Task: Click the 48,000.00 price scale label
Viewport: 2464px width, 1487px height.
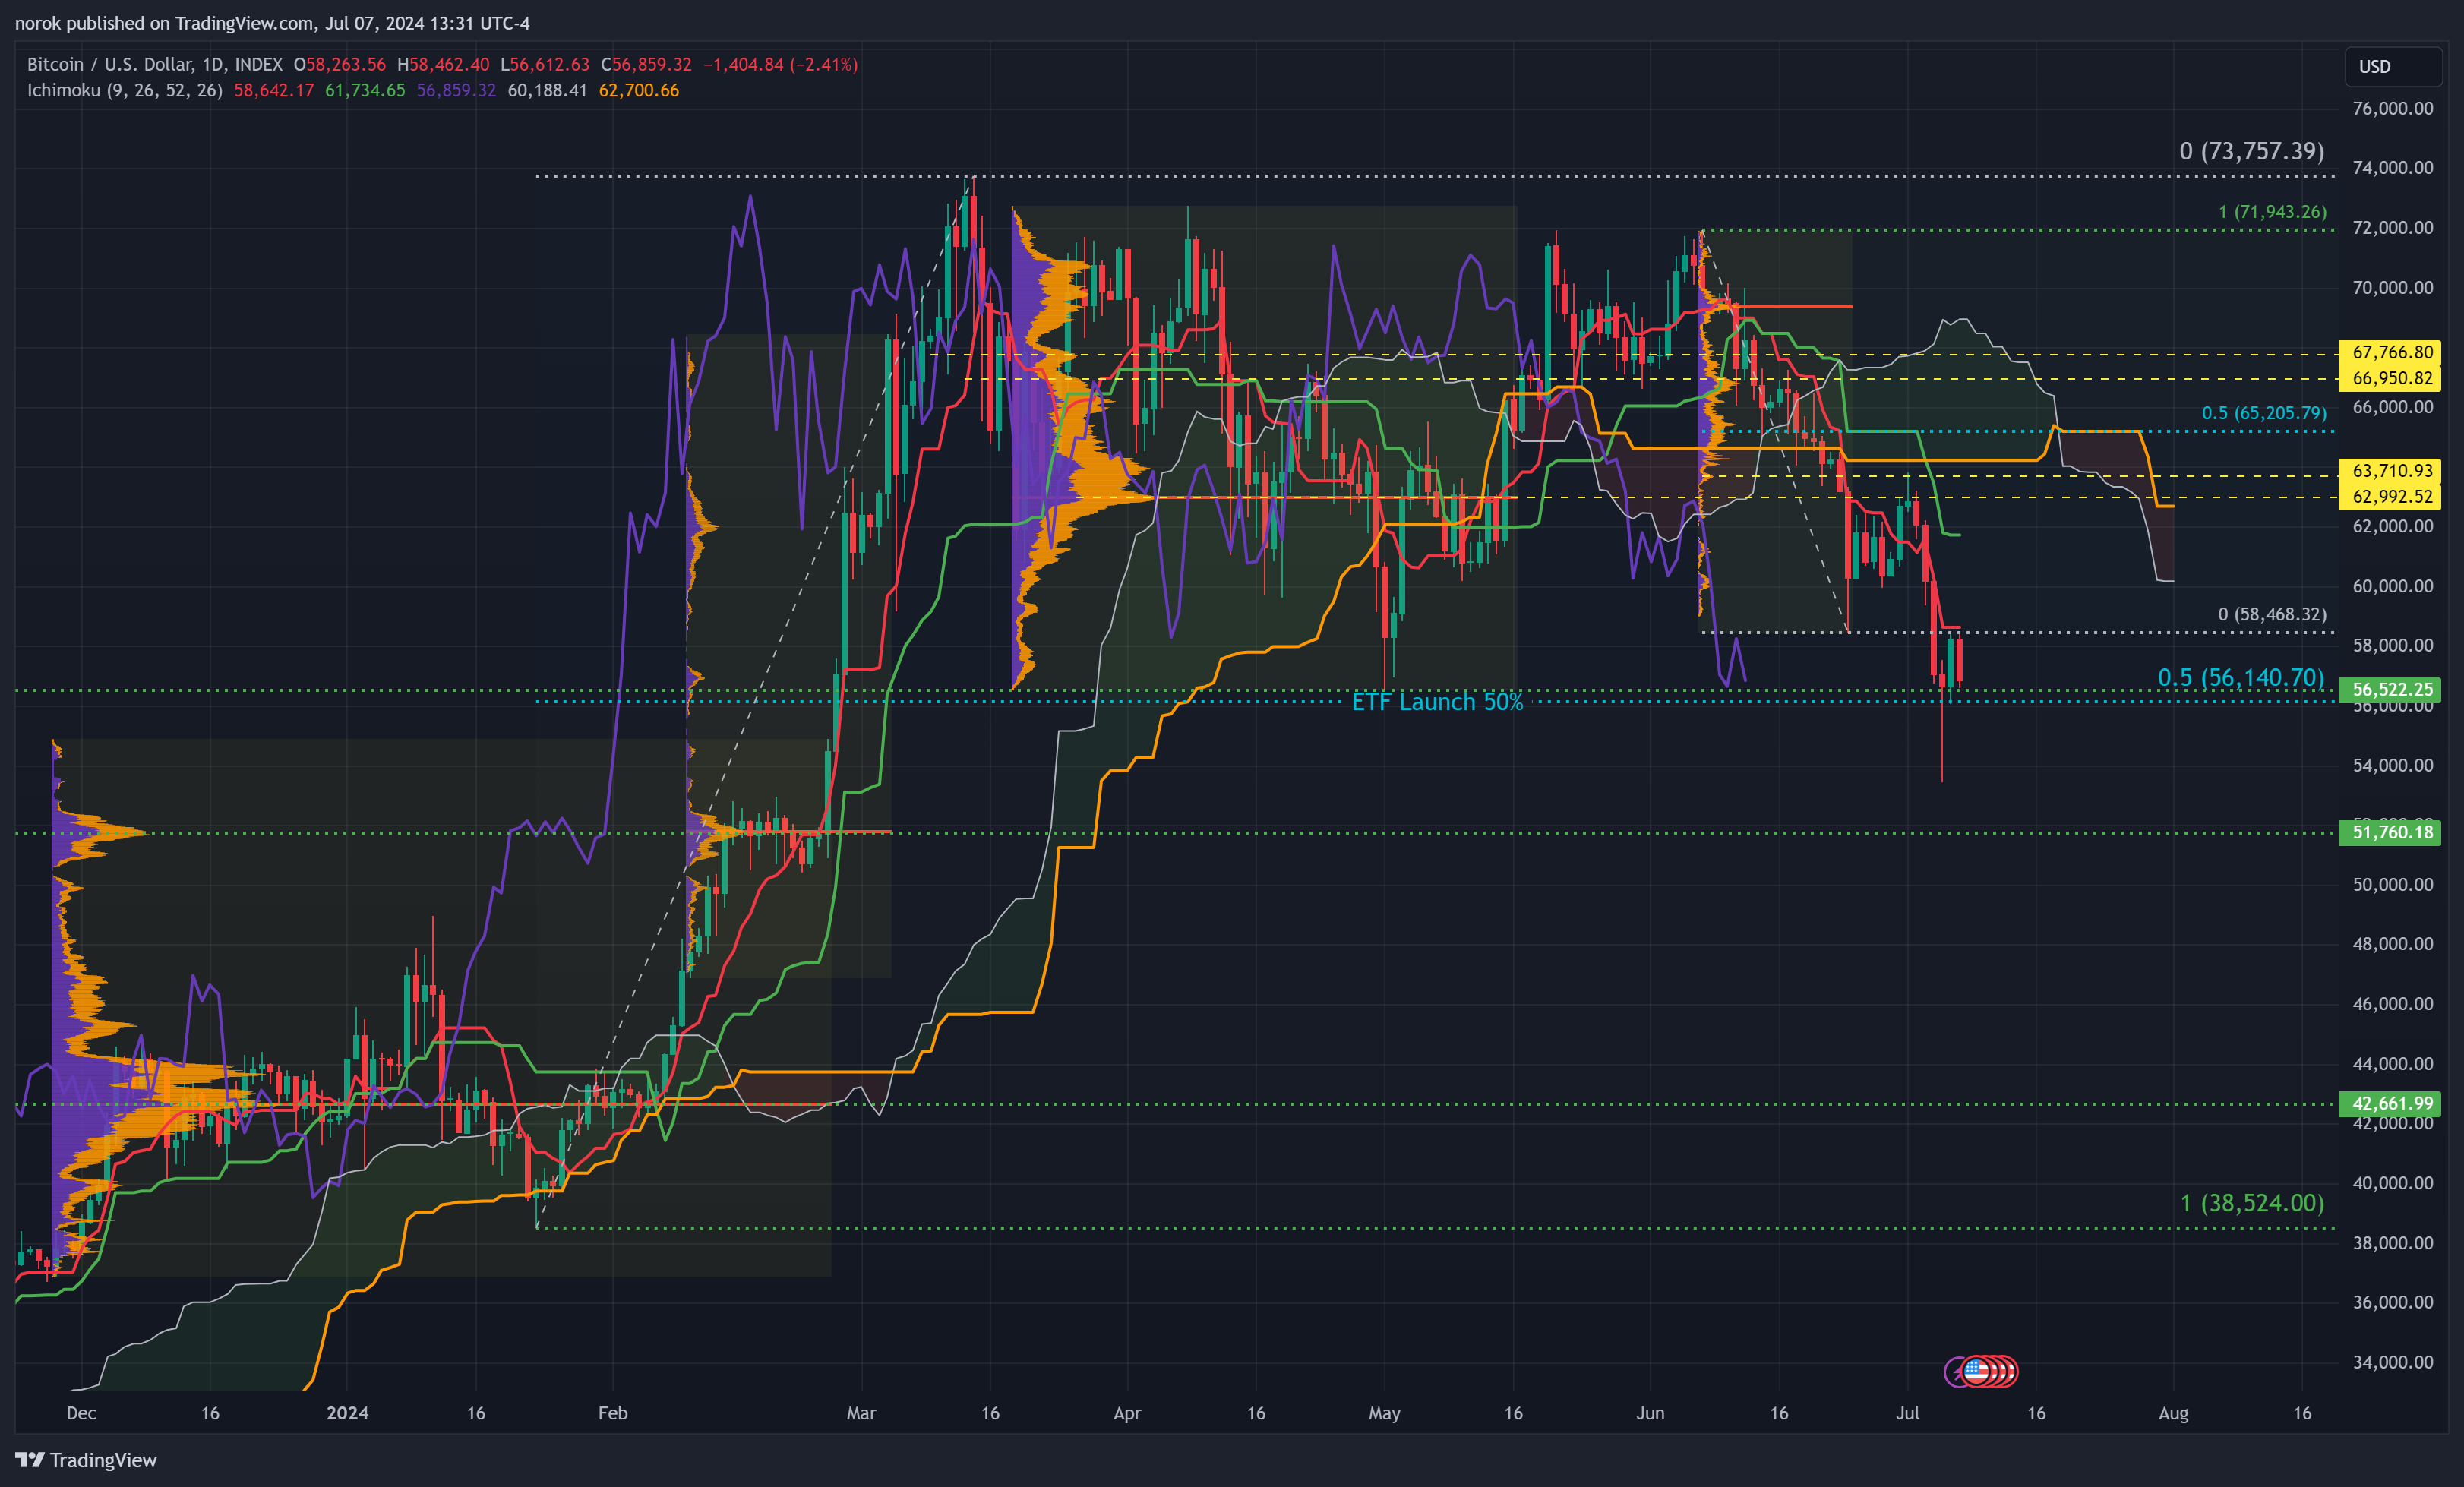Action: coord(2392,944)
